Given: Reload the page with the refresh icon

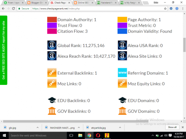Looking at the screenshot, I should click(13, 9).
